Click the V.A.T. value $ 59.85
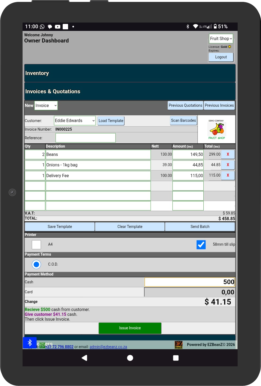The width and height of the screenshot is (261, 386). click(x=229, y=213)
